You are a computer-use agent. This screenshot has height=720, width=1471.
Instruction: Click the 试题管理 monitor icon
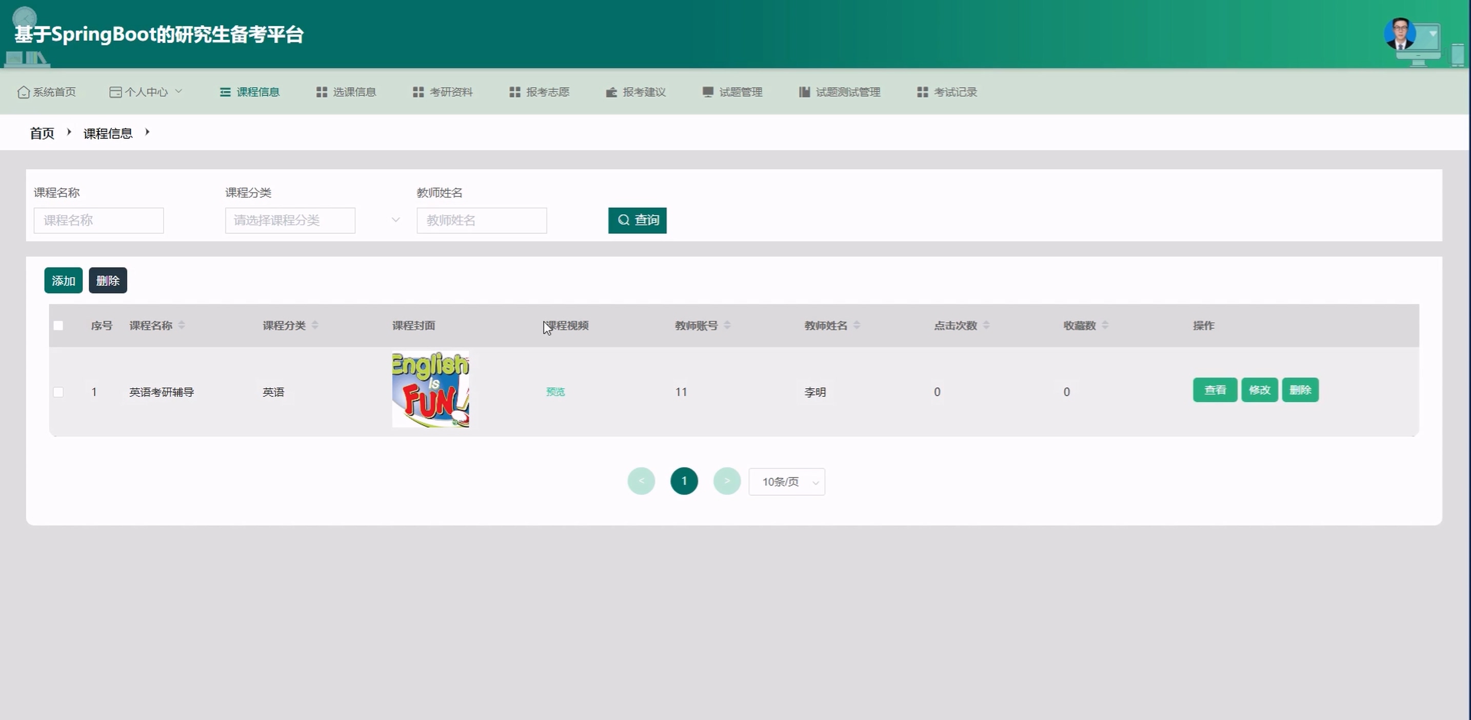tap(707, 92)
